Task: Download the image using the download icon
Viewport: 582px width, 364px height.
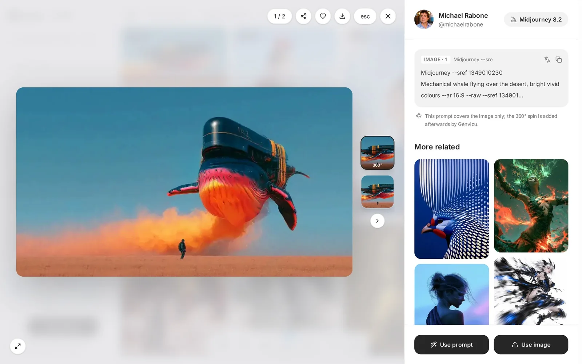Action: tap(342, 16)
